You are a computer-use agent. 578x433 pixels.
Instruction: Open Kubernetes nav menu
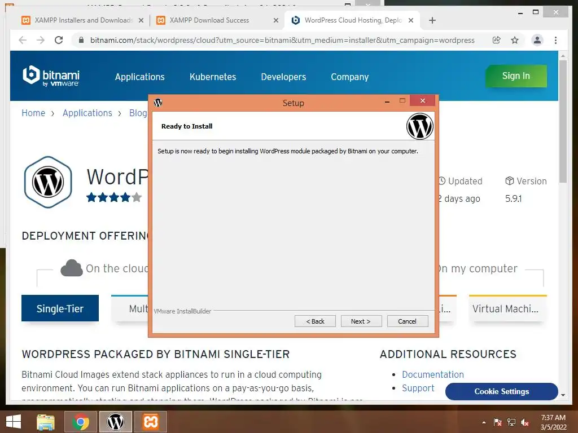(213, 77)
